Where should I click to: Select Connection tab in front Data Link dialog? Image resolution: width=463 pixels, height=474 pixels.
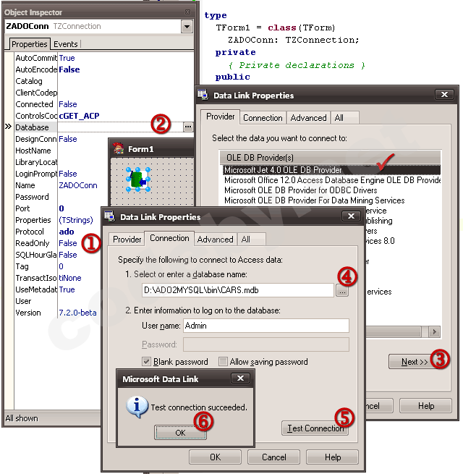coord(169,238)
